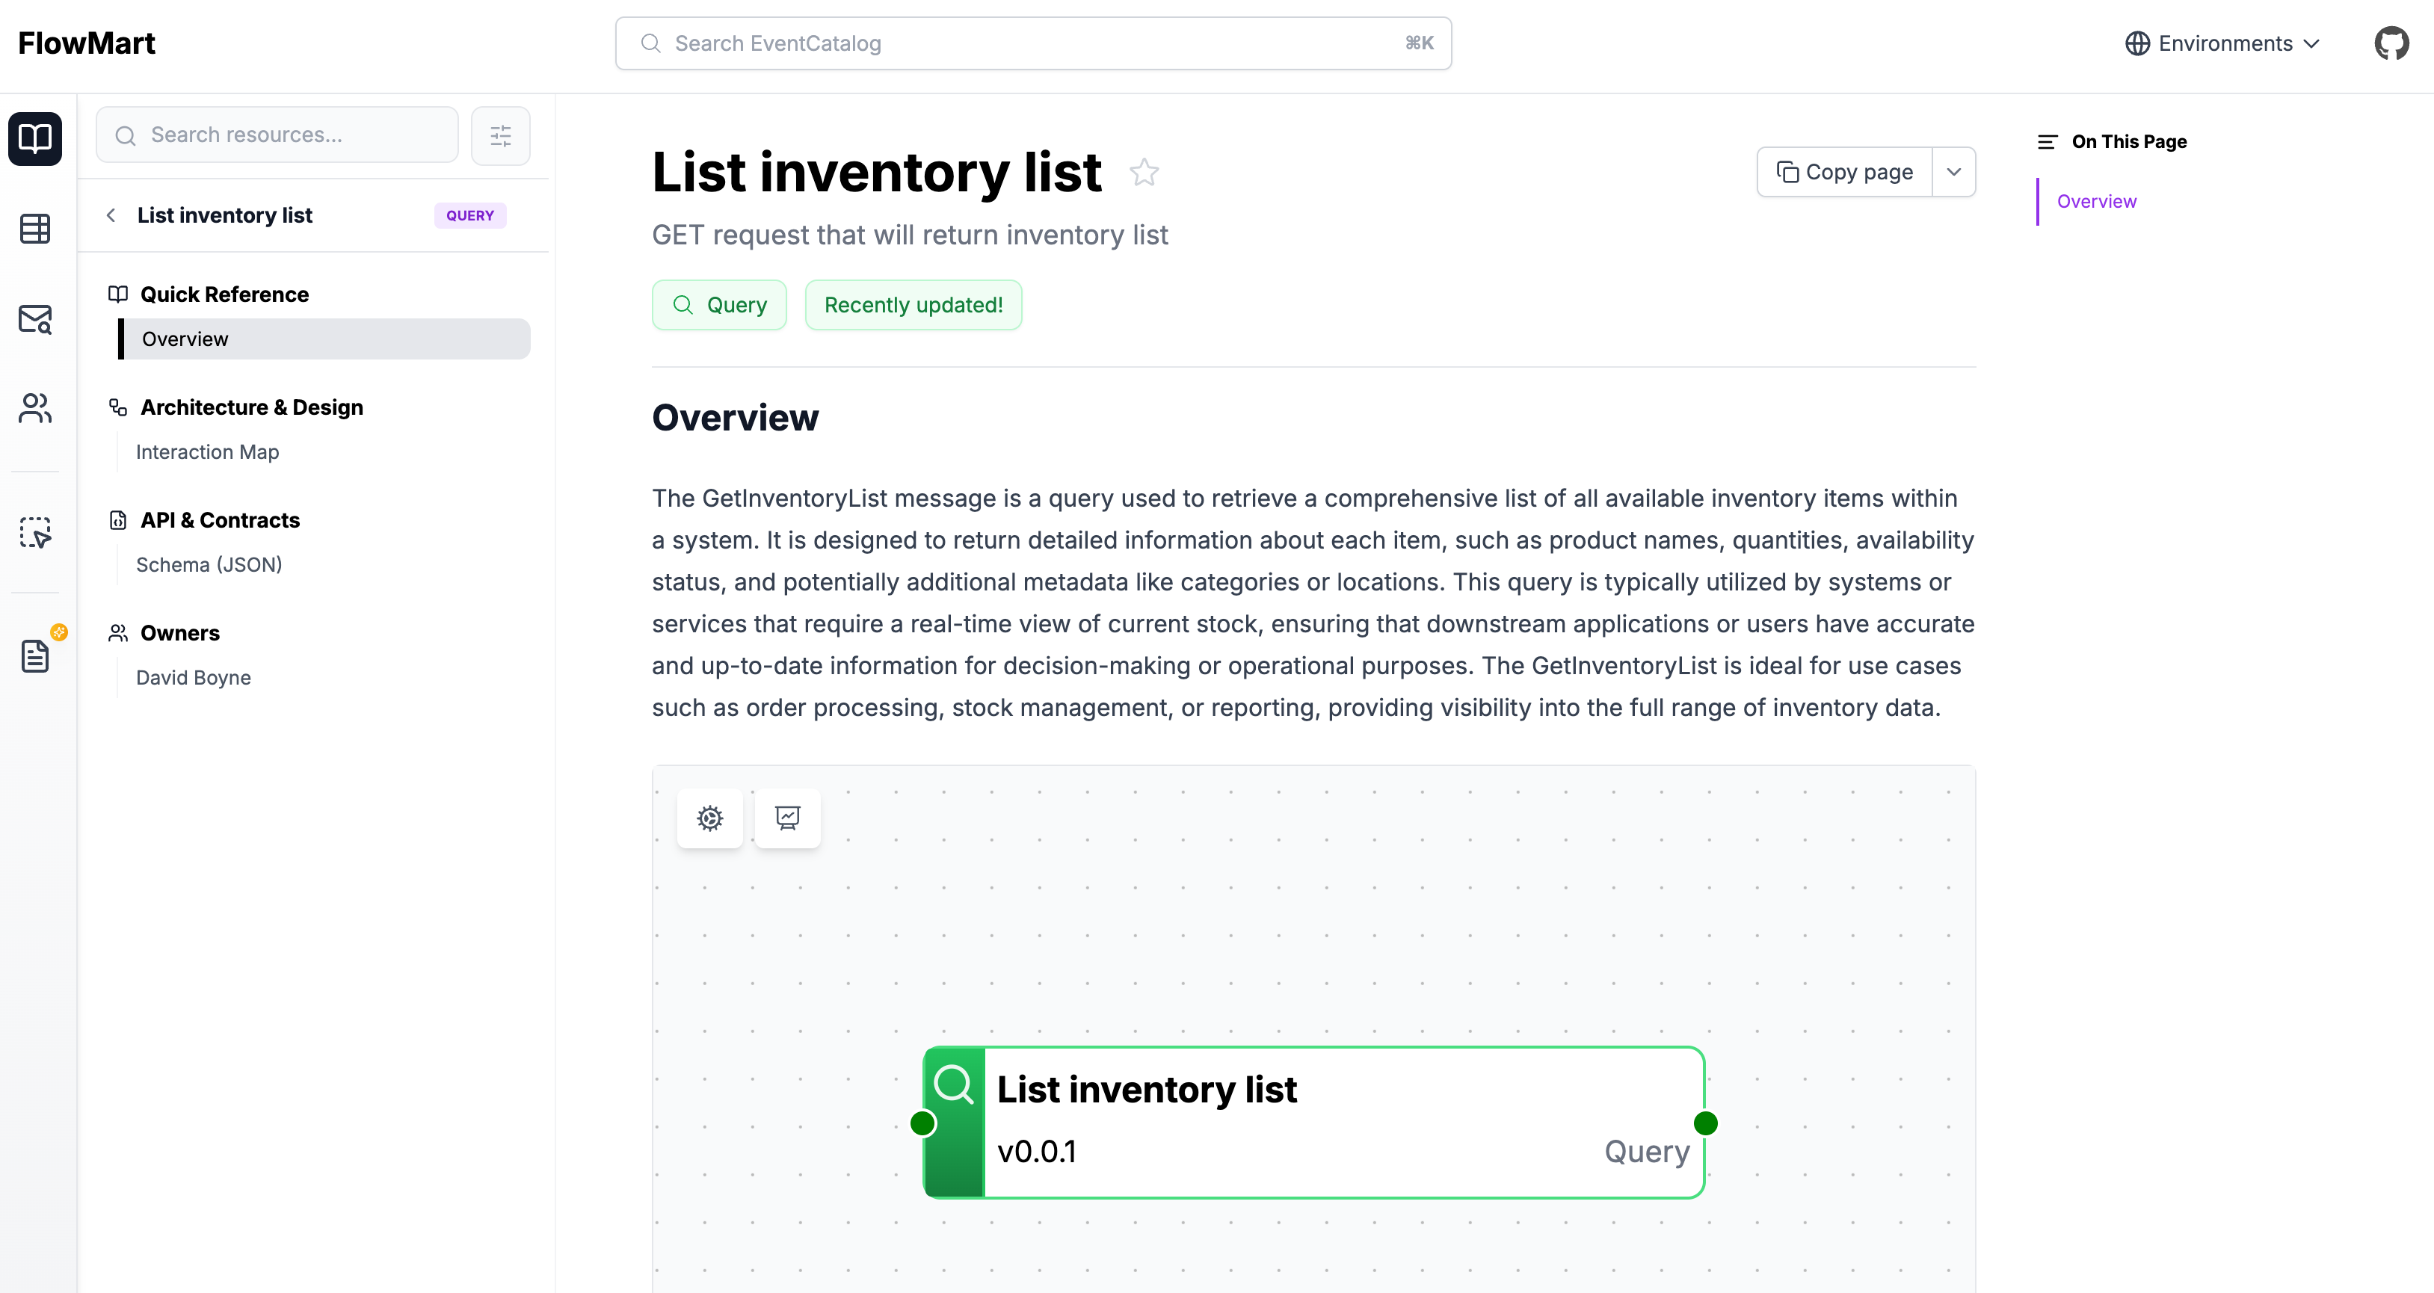The image size is (2434, 1293).
Task: Click the mail search messages sidebar icon
Action: point(35,319)
